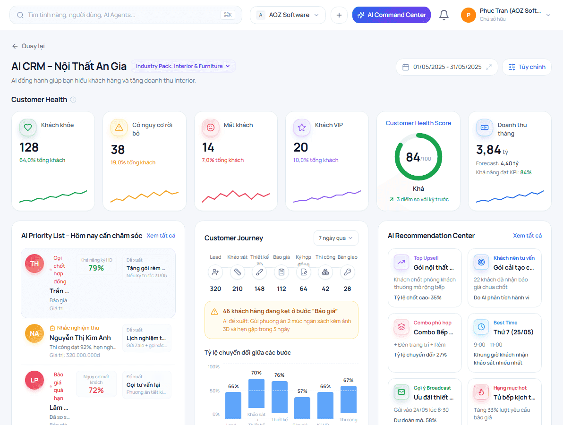Click the Thi công stage icon
The image size is (563, 425).
click(325, 272)
